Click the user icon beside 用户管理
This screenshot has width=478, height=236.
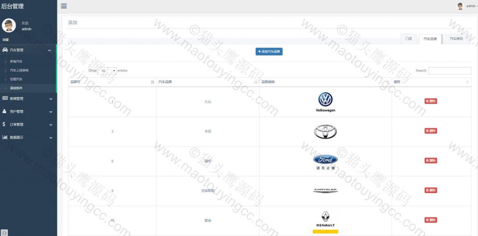pyautogui.click(x=4, y=111)
